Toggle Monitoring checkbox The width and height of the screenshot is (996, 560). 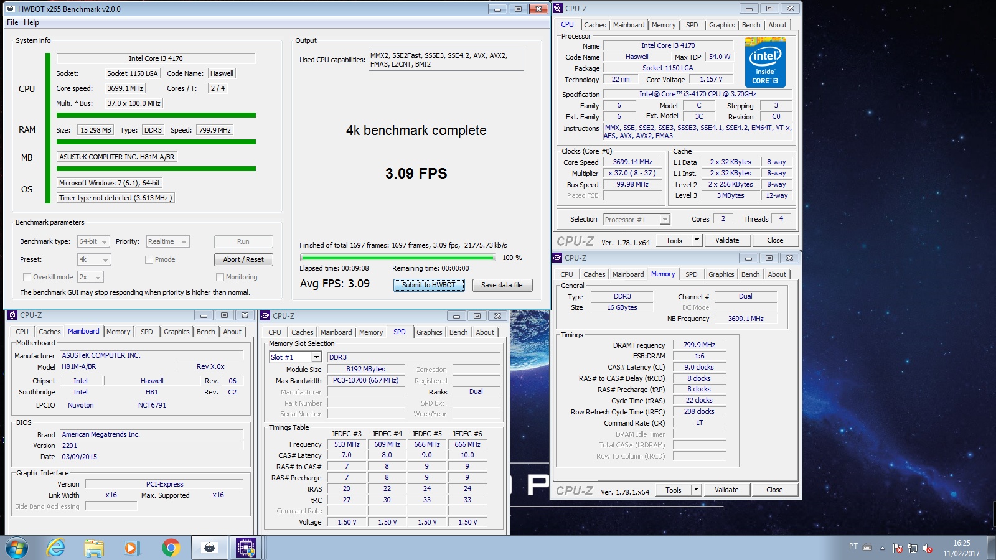(x=220, y=277)
